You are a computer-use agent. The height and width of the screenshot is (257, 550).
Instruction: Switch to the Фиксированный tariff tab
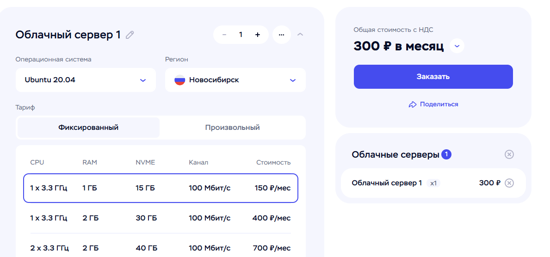88,128
